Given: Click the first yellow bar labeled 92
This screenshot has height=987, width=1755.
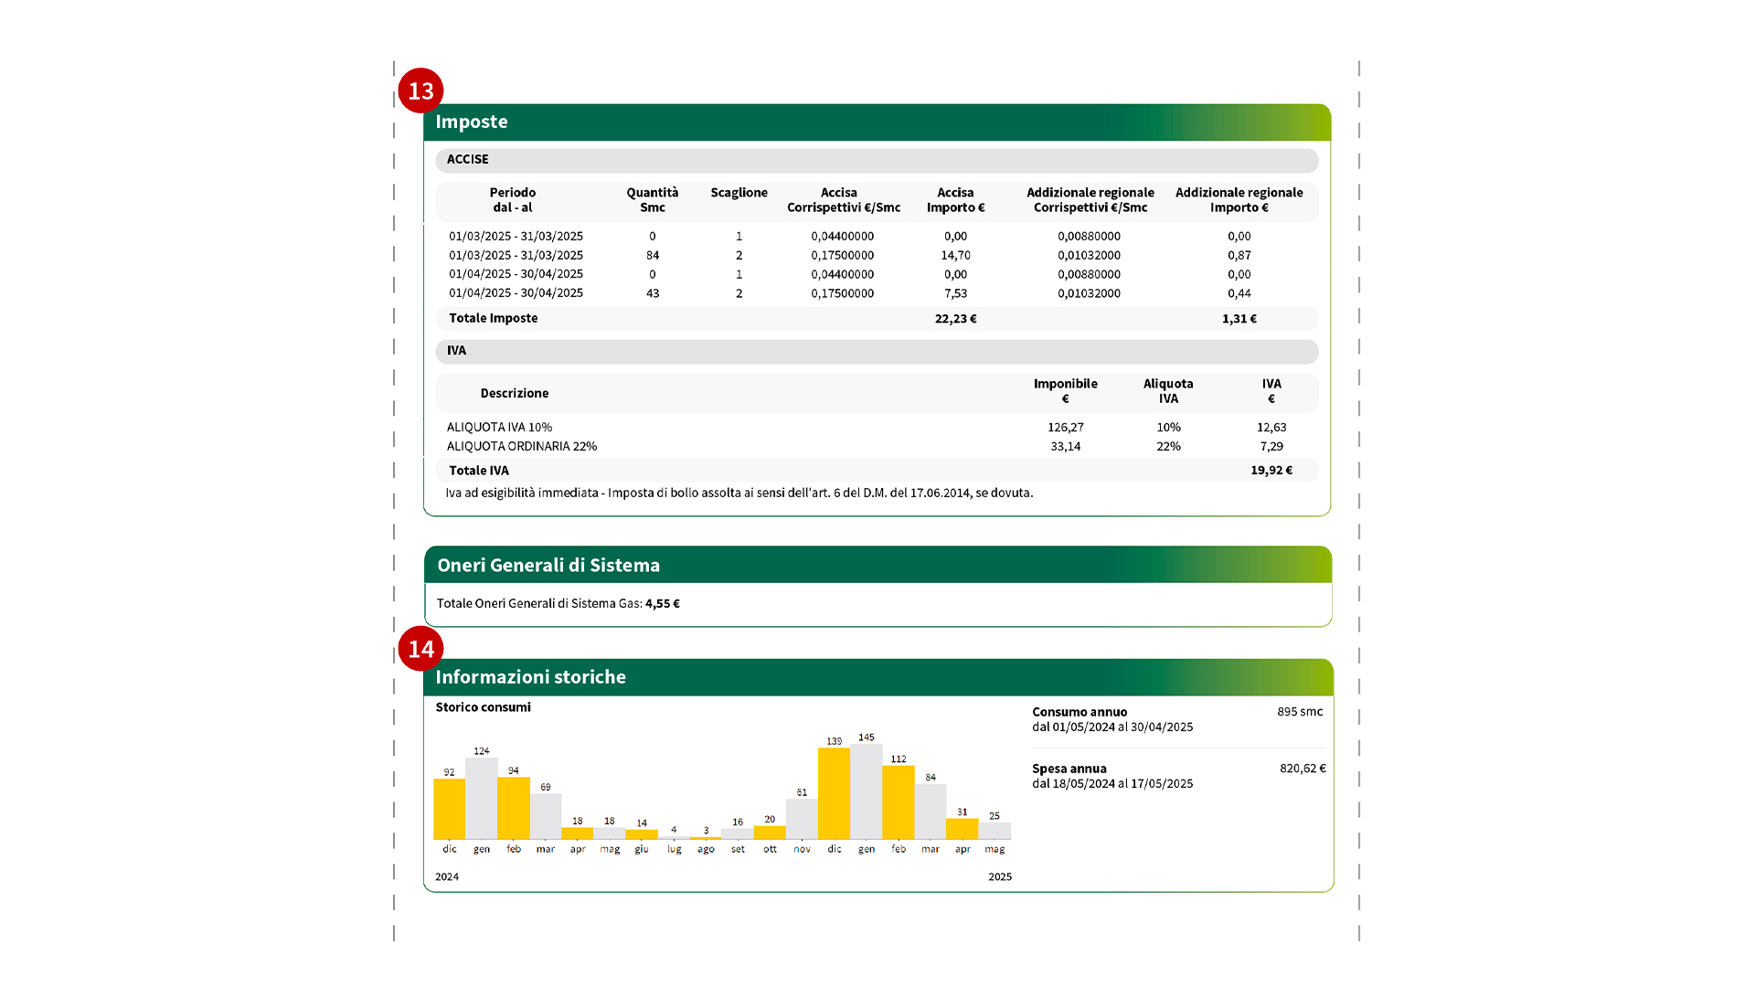Looking at the screenshot, I should tap(449, 809).
